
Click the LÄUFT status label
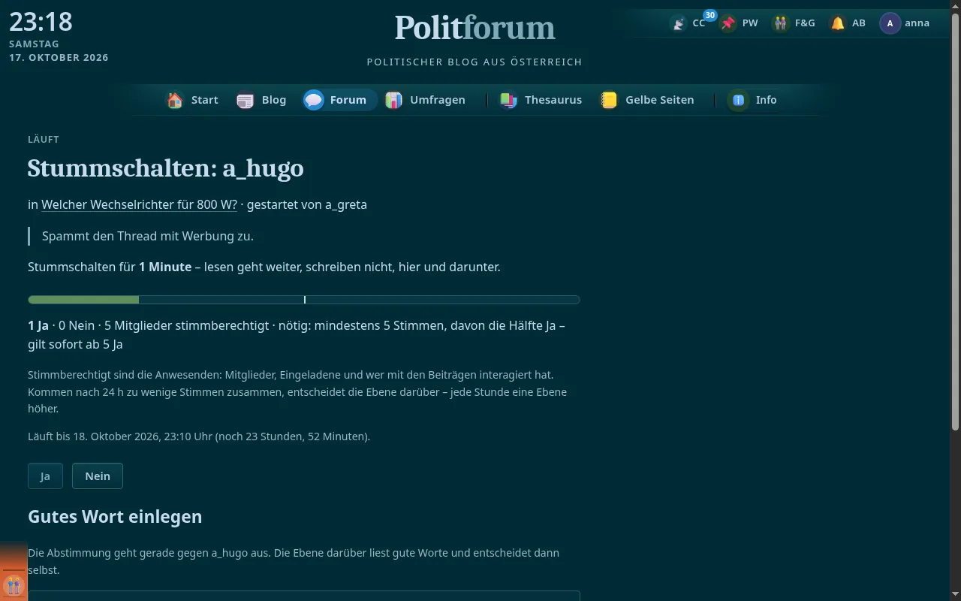44,139
